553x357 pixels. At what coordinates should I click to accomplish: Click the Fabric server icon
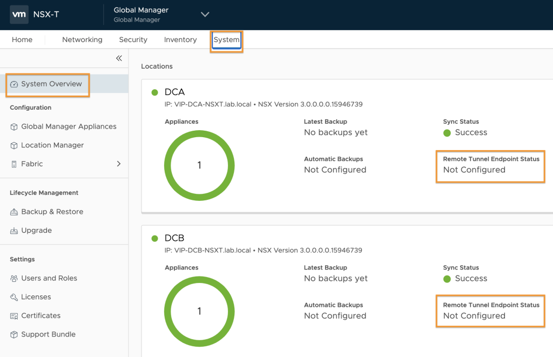(14, 164)
